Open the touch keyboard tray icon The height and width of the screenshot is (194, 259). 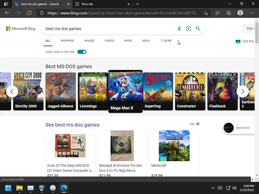pos(220,188)
